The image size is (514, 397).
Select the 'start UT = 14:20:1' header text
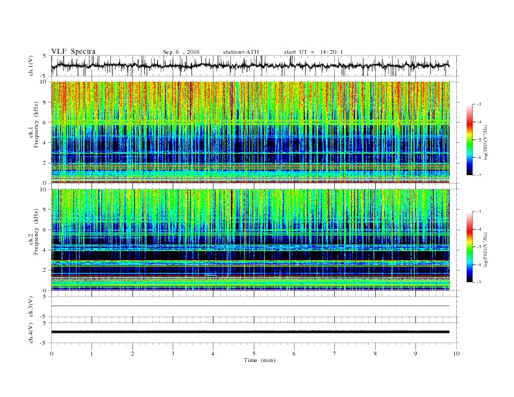pos(313,52)
